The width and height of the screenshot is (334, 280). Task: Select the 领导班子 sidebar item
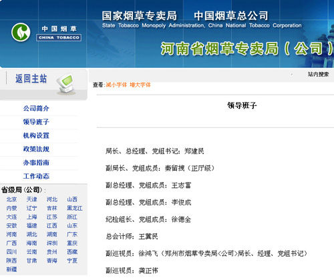click(x=36, y=122)
